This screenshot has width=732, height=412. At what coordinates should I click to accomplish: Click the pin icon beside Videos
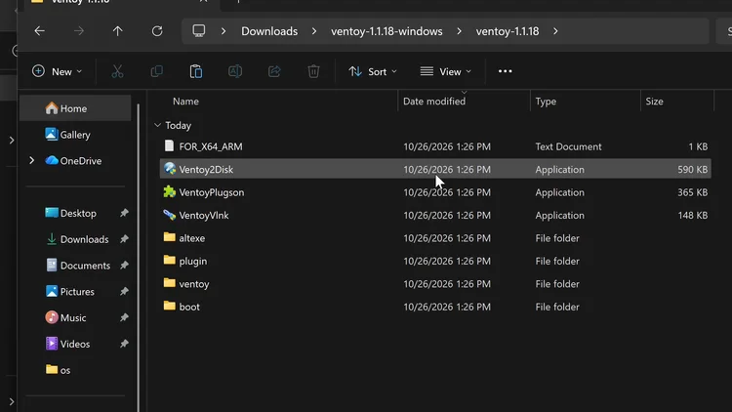[124, 344]
